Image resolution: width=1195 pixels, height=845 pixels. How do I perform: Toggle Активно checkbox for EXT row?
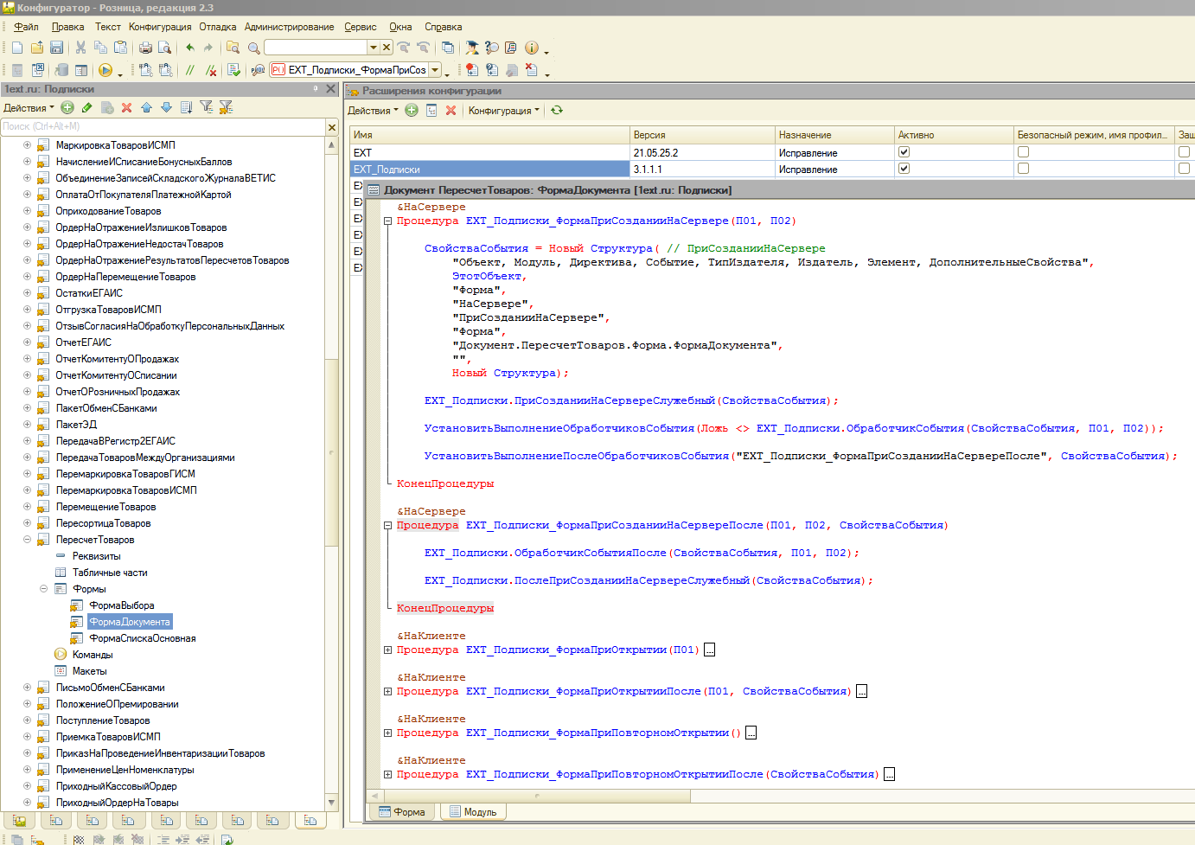pos(904,152)
